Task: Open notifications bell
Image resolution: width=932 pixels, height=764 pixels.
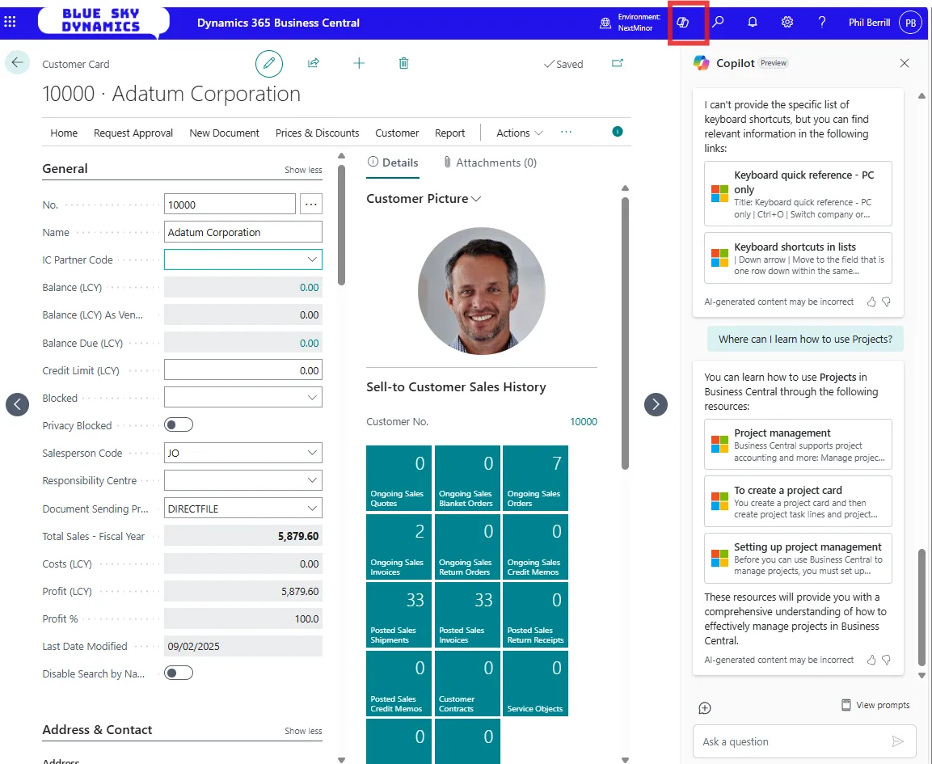Action: coord(753,22)
